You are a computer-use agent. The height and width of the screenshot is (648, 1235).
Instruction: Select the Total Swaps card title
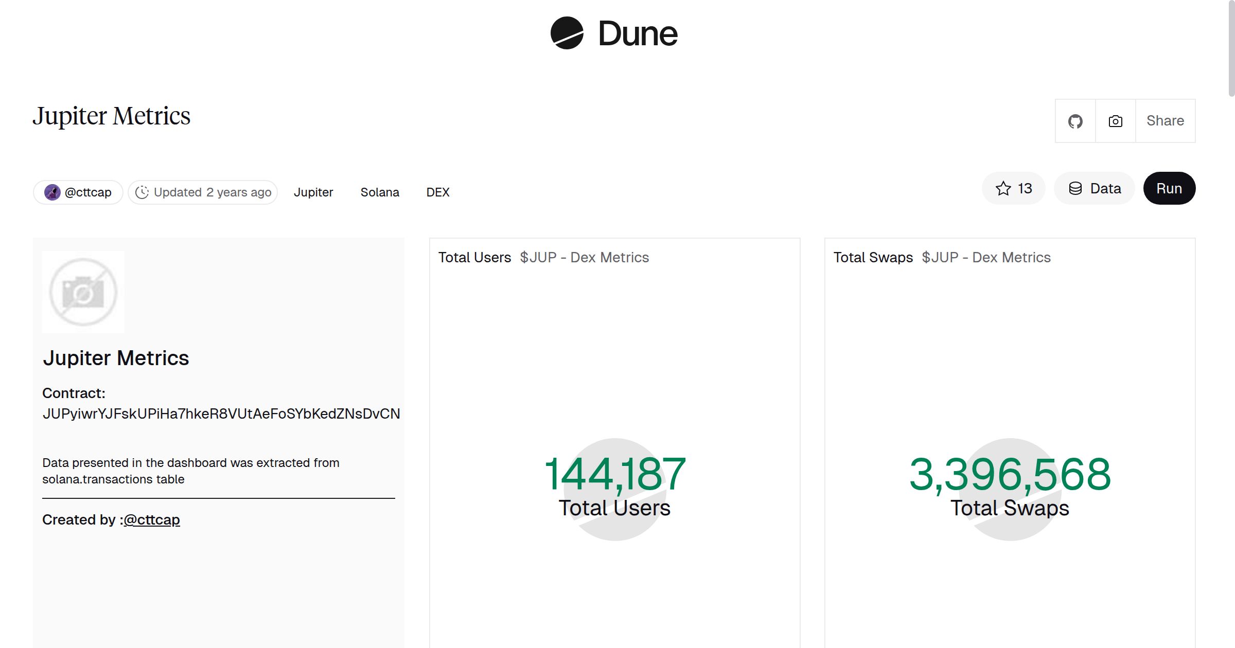coord(873,257)
